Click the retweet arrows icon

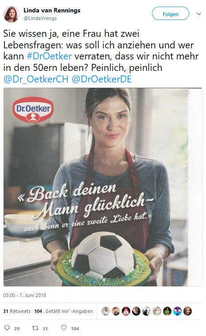[35, 328]
